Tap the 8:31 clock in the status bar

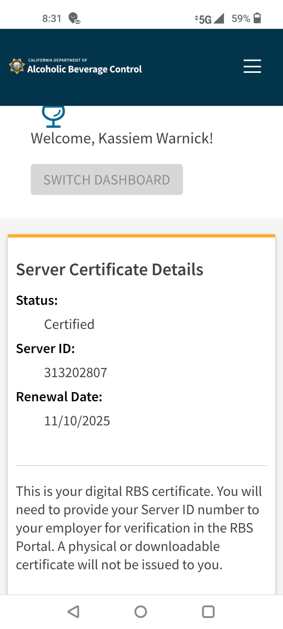(x=52, y=18)
